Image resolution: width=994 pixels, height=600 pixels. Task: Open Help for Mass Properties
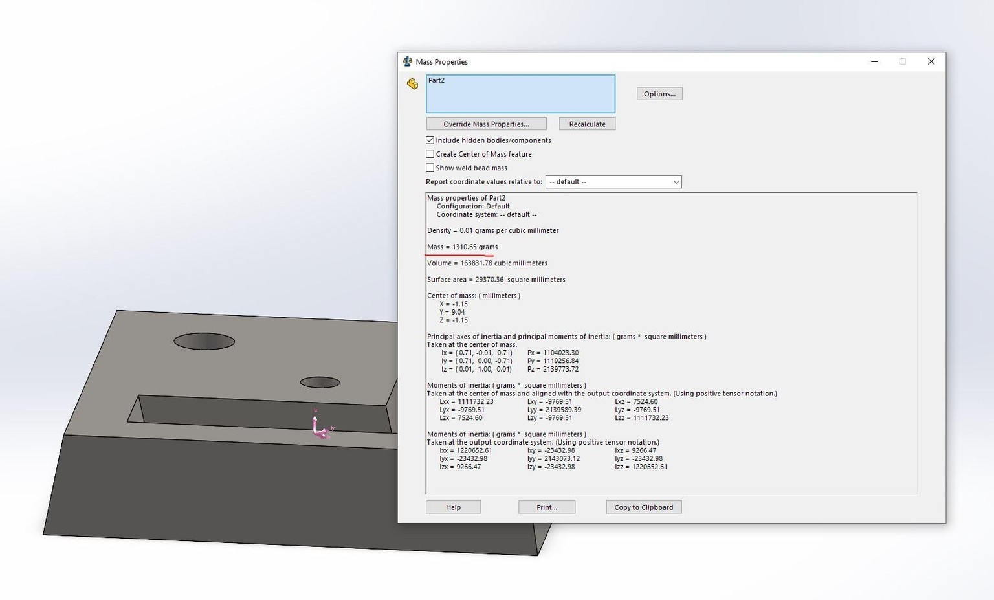coord(453,507)
